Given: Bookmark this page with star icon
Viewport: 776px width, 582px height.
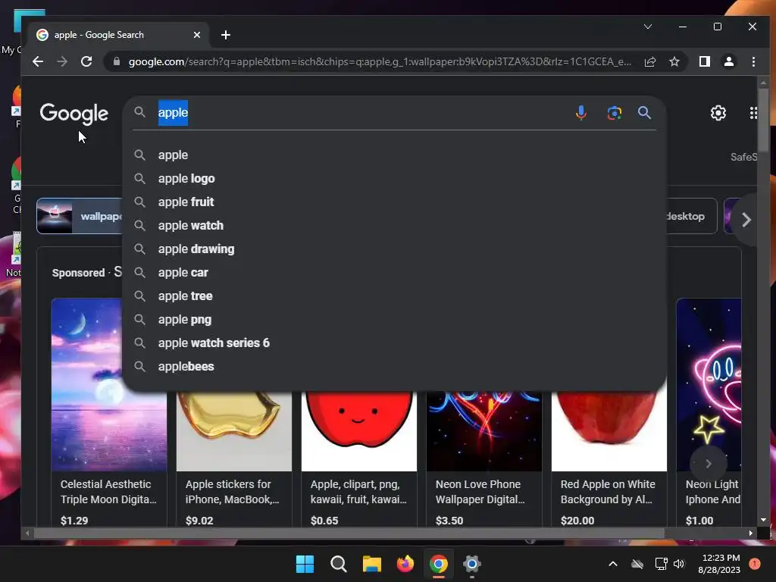Looking at the screenshot, I should (674, 61).
